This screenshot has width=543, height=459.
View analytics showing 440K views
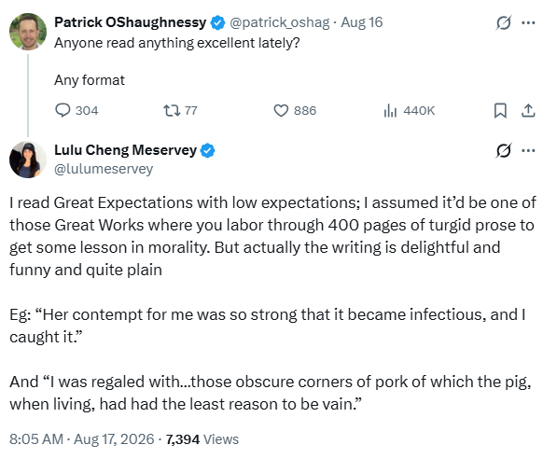click(409, 111)
